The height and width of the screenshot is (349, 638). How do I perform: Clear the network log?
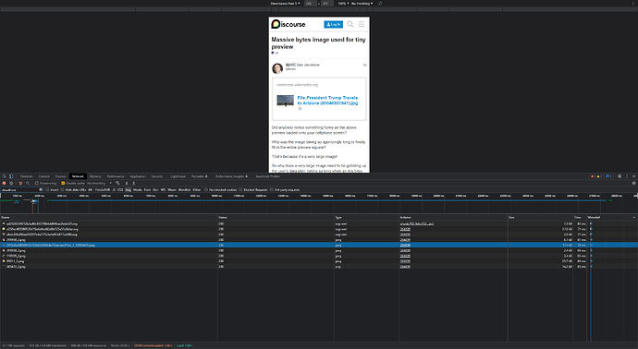(11, 183)
